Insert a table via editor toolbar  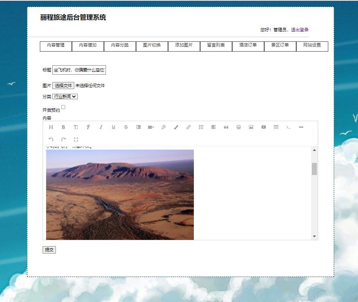click(276, 127)
